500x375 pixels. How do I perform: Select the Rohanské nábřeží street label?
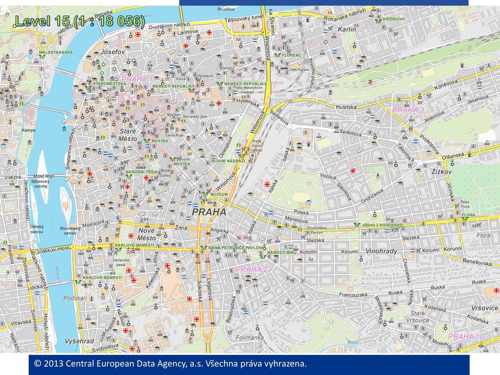pyautogui.click(x=345, y=15)
